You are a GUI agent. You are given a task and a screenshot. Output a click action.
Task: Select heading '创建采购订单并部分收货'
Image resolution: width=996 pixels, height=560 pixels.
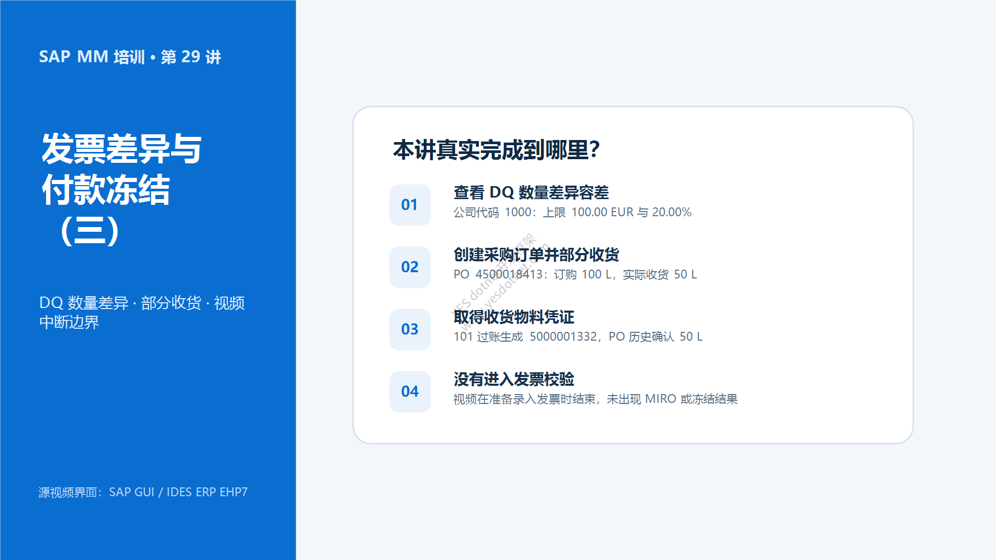[x=536, y=255]
